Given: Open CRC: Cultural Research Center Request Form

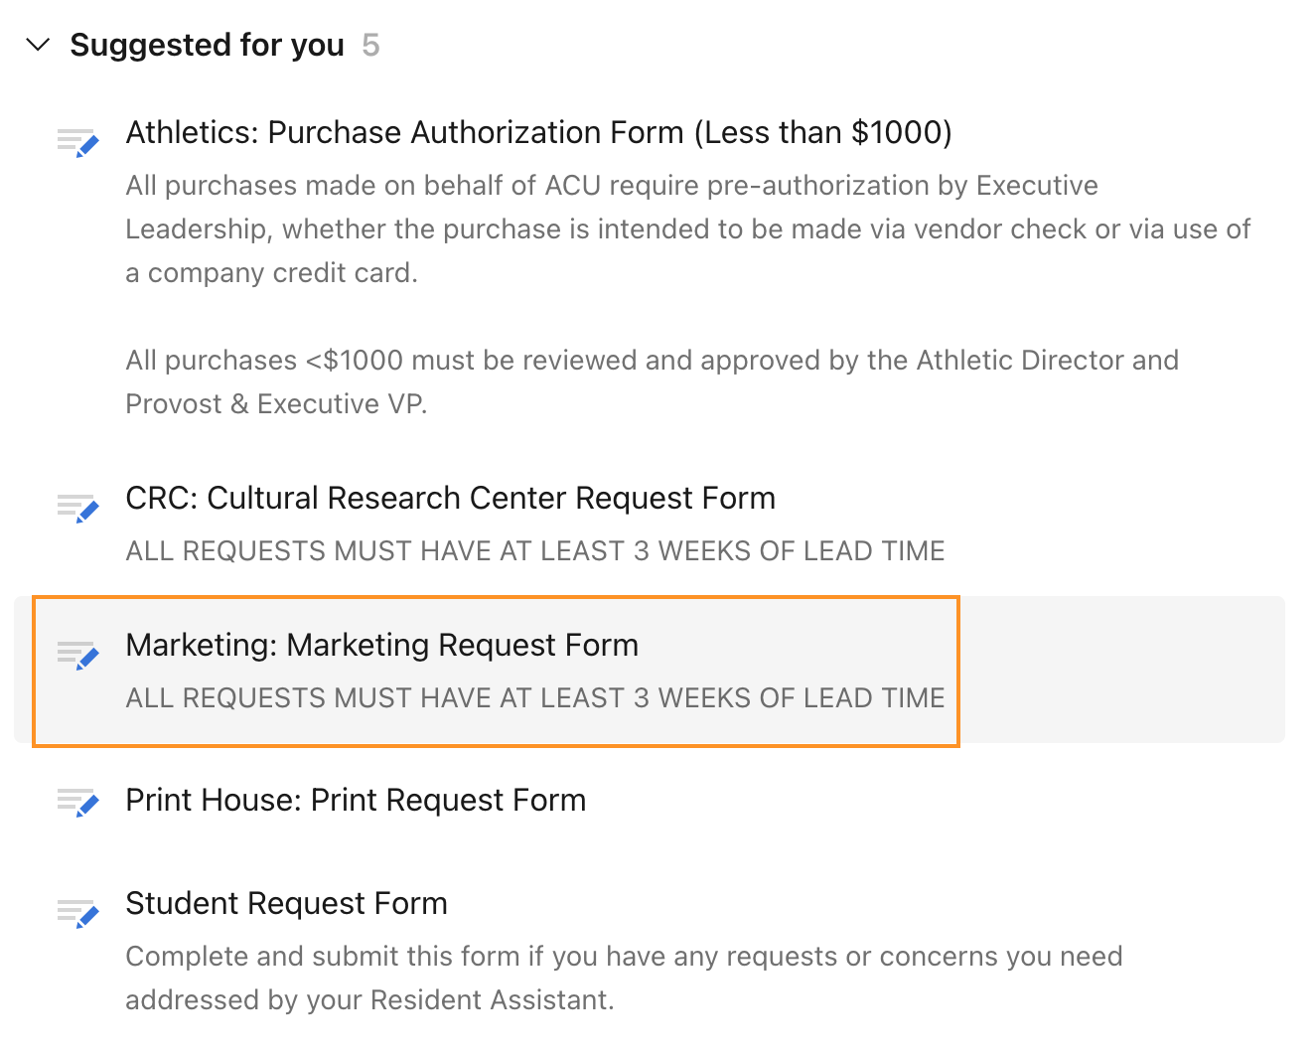Looking at the screenshot, I should pos(450,498).
